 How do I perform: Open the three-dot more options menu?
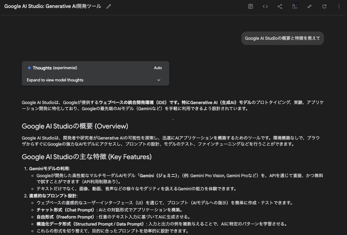pyautogui.click(x=339, y=6)
